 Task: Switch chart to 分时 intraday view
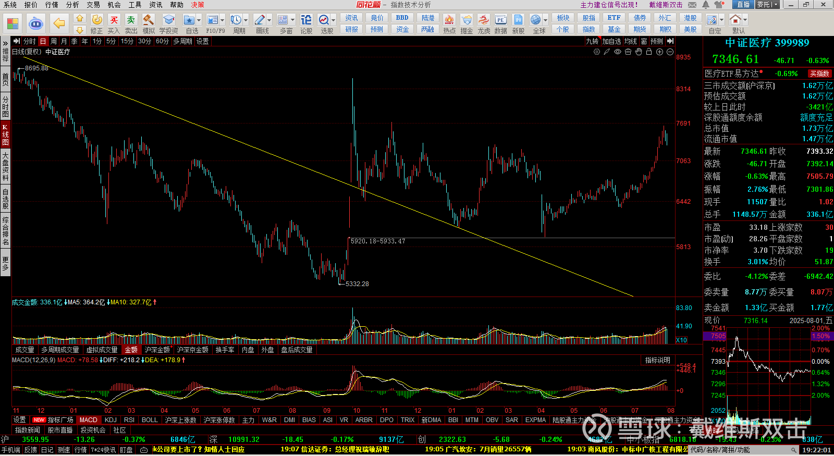(30, 41)
